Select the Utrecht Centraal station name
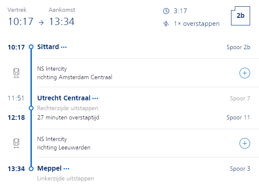 (x=64, y=98)
